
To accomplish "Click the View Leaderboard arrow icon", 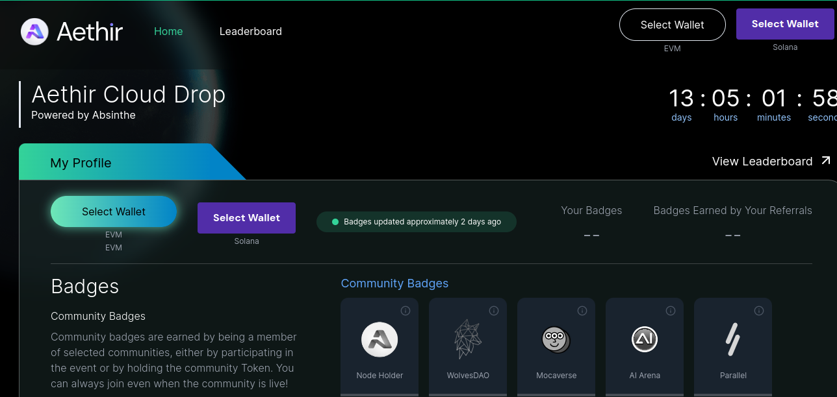I will click(x=826, y=160).
